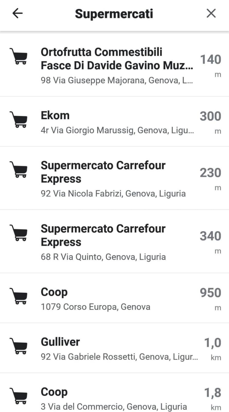This screenshot has width=229, height=412.
Task: Open Coop at 3 Via del Commercio
Action: [x=114, y=393]
